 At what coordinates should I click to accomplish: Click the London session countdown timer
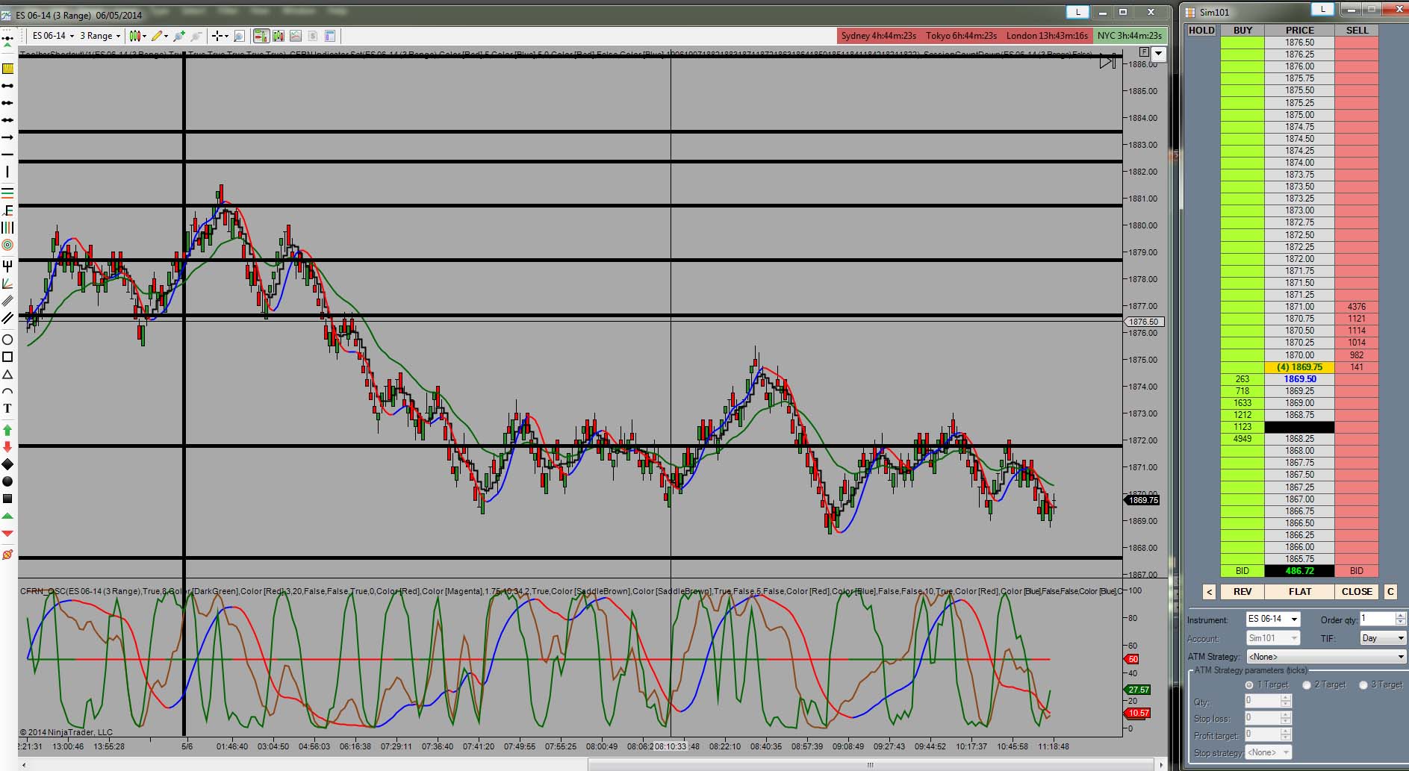[1047, 36]
